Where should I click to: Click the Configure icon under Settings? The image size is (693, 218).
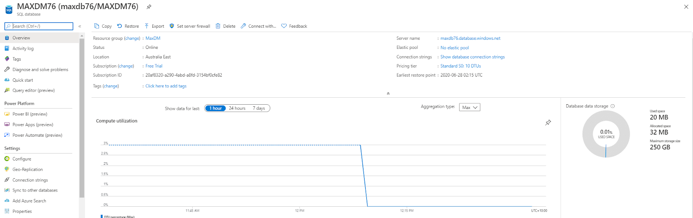(x=7, y=159)
